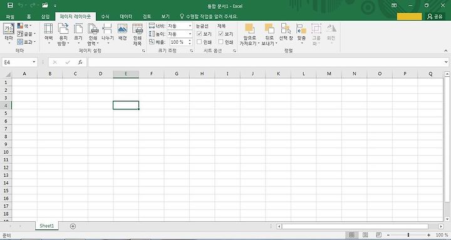Open the Align (맞춤) menu
Viewport: 451px width, 240px height.
301,34
